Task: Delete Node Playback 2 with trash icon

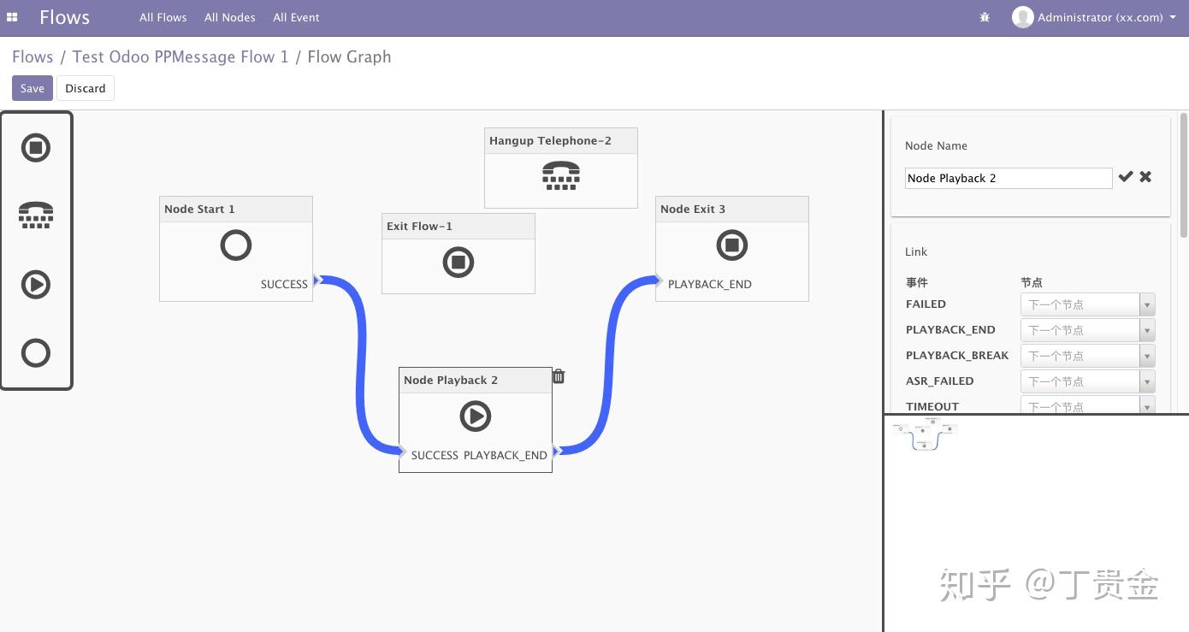Action: click(x=559, y=376)
